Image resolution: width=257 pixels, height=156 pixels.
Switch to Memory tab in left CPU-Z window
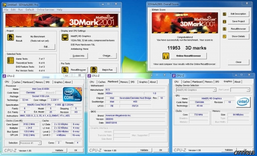(x=39, y=82)
